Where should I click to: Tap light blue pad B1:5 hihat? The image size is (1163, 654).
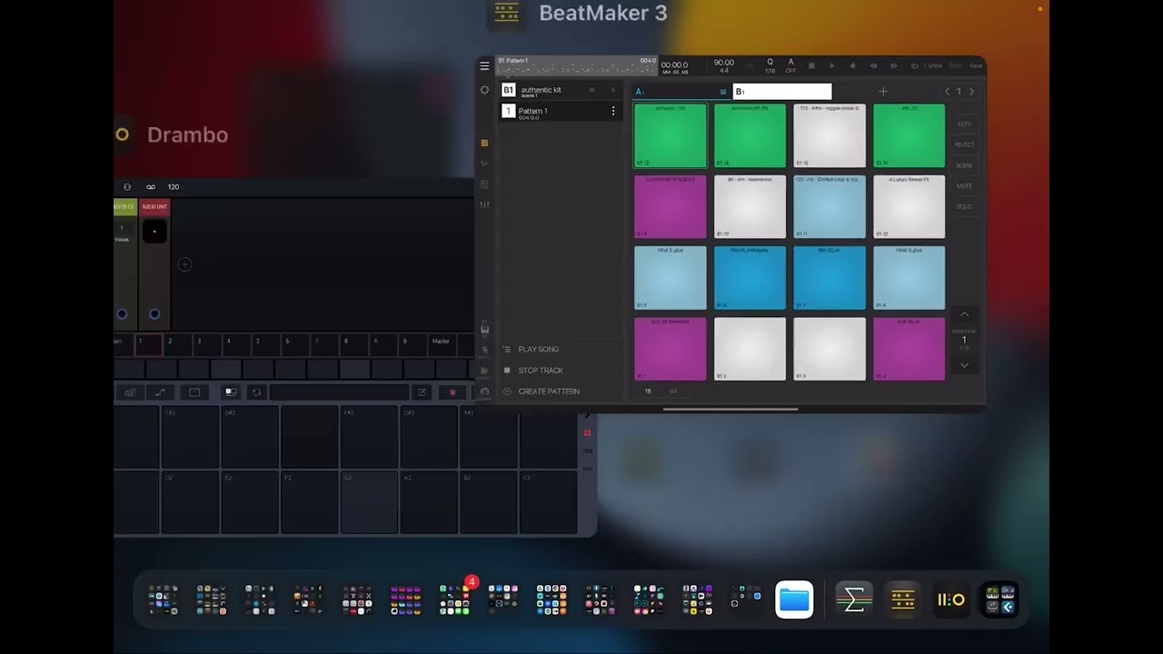click(671, 278)
